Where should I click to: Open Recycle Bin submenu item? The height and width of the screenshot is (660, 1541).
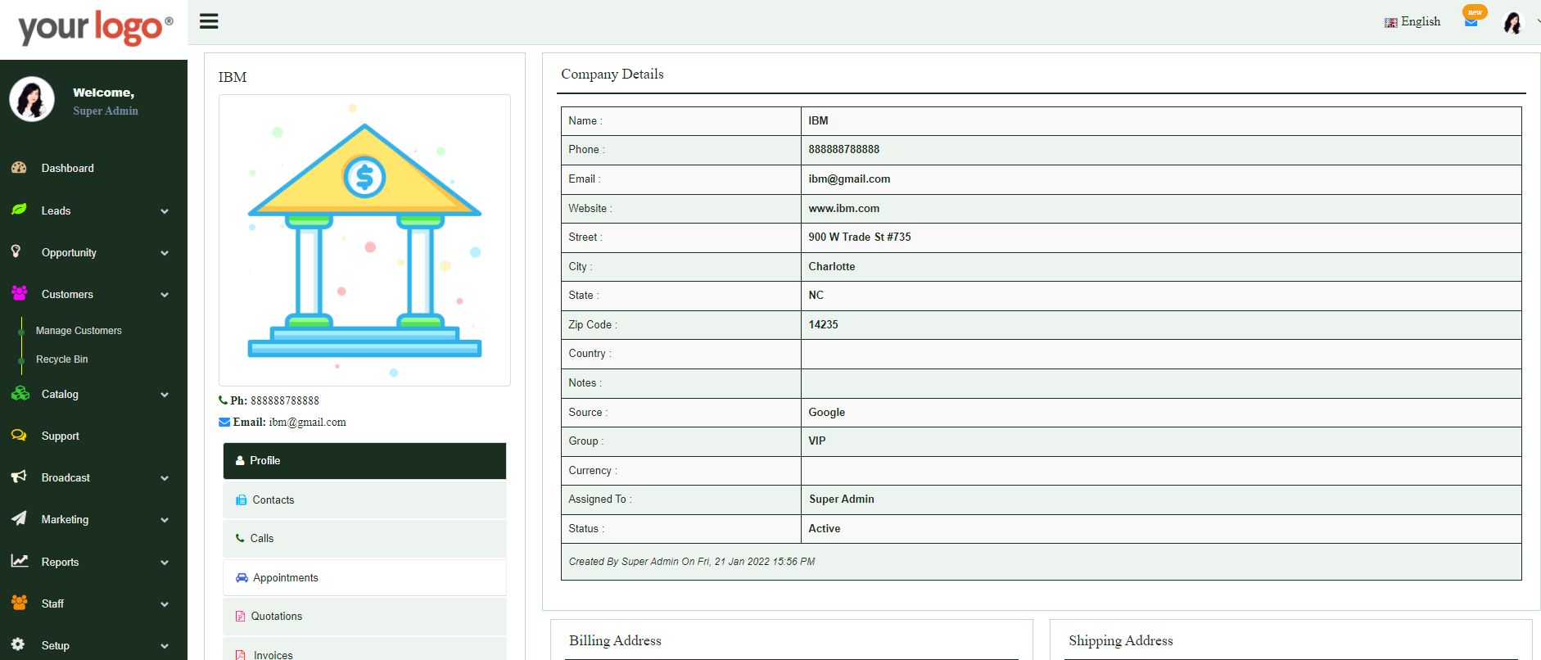click(62, 359)
